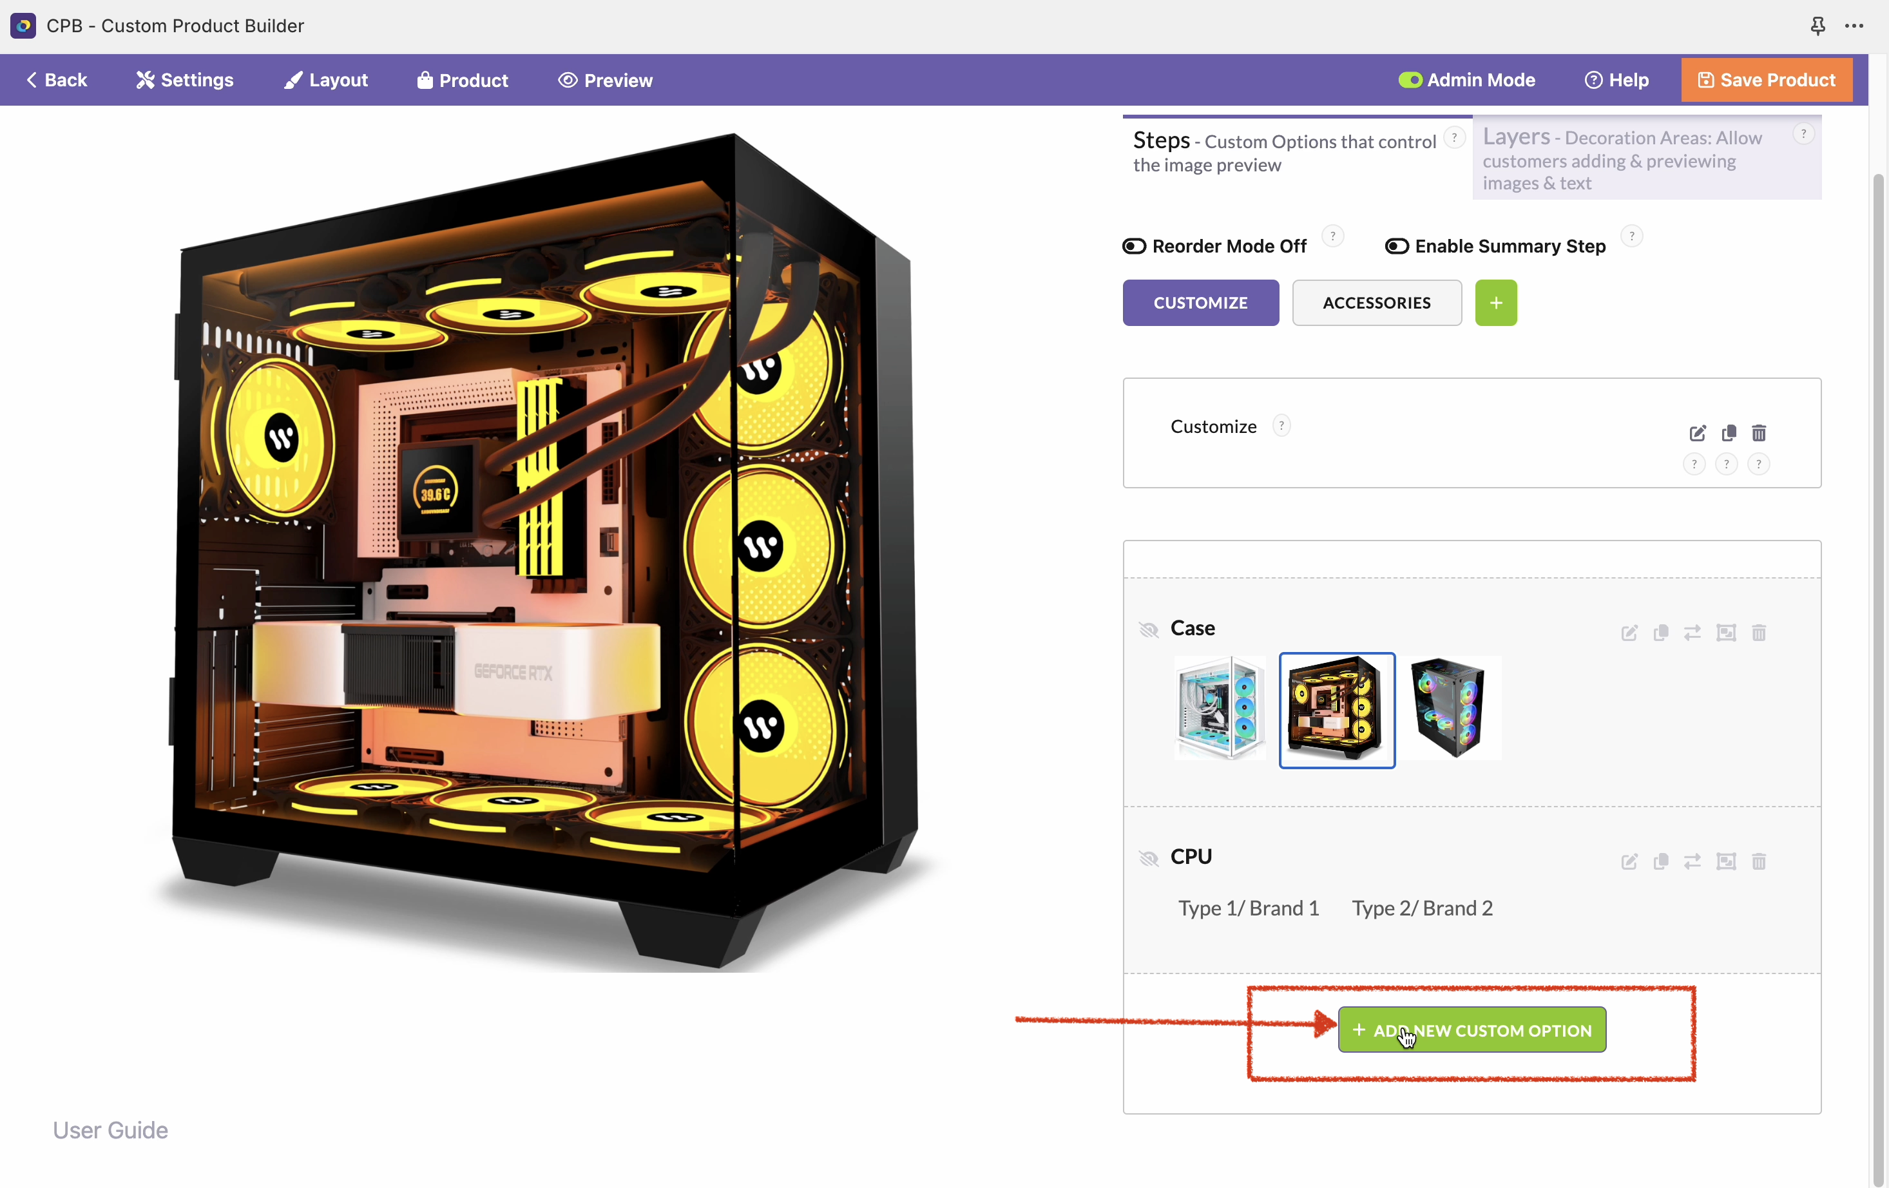Click the question mark icon beside Reorder Mode Off

coord(1332,236)
